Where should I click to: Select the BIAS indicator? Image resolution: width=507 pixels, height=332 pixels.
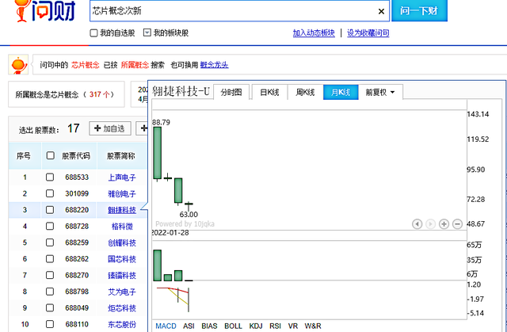[x=209, y=326]
